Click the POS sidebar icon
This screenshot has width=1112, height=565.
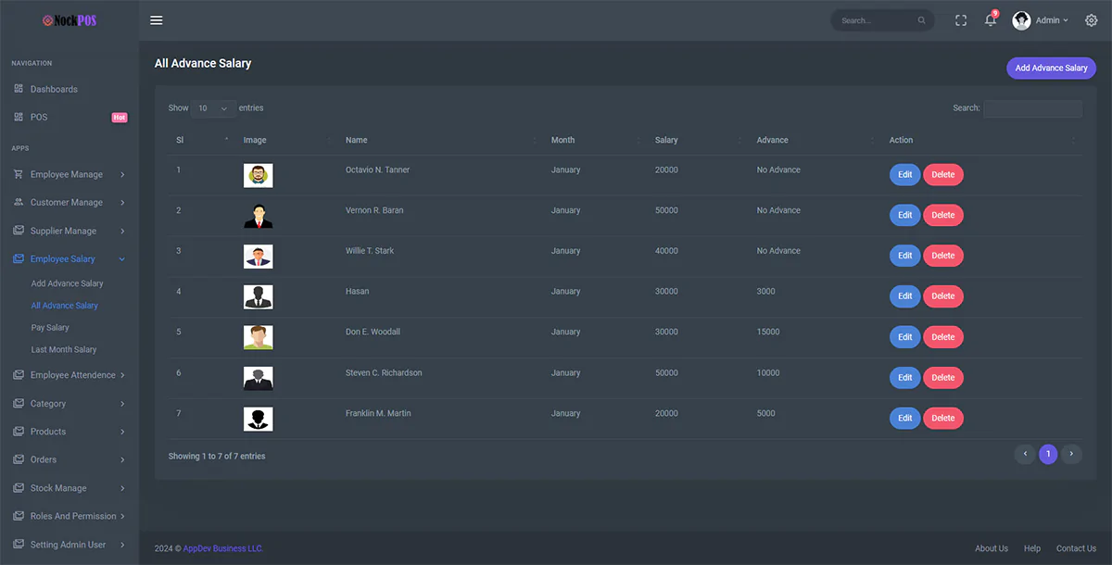pyautogui.click(x=19, y=118)
